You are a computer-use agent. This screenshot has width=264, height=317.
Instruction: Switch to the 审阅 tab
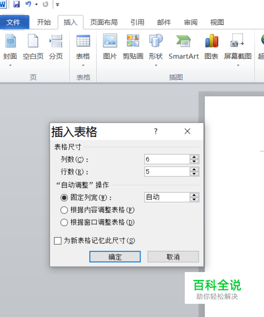click(191, 22)
